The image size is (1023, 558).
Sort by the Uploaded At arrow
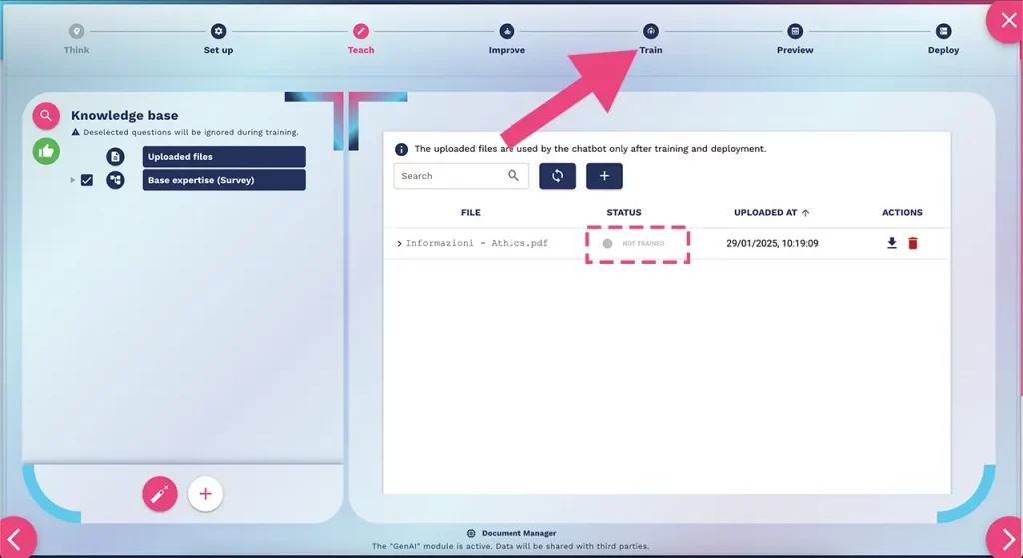pyautogui.click(x=806, y=213)
